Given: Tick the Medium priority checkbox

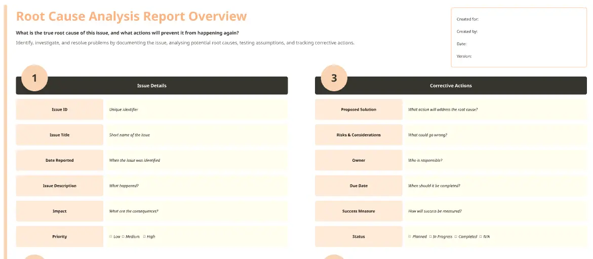Looking at the screenshot, I should pos(123,236).
